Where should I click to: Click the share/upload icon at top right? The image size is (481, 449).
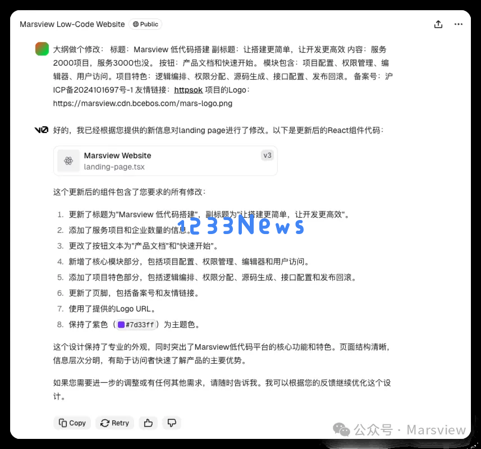click(438, 24)
